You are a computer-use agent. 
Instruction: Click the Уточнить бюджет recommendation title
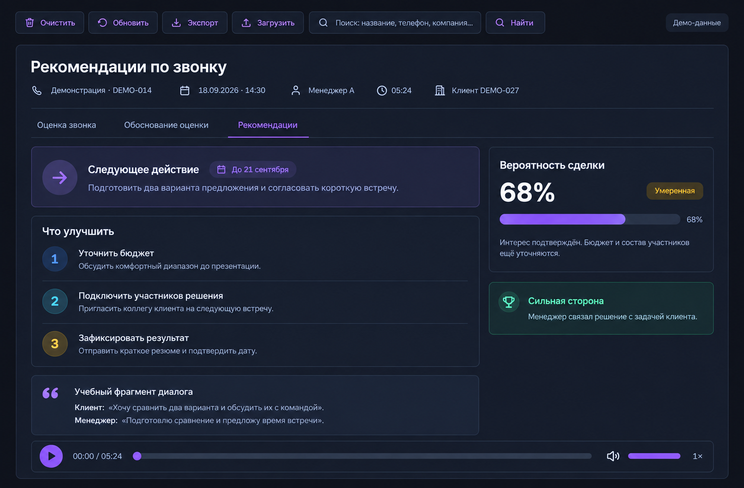click(x=116, y=253)
